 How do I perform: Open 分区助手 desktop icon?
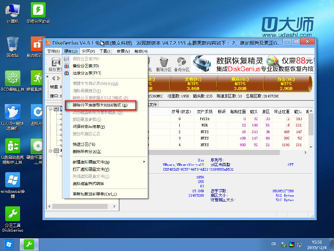(x=38, y=13)
